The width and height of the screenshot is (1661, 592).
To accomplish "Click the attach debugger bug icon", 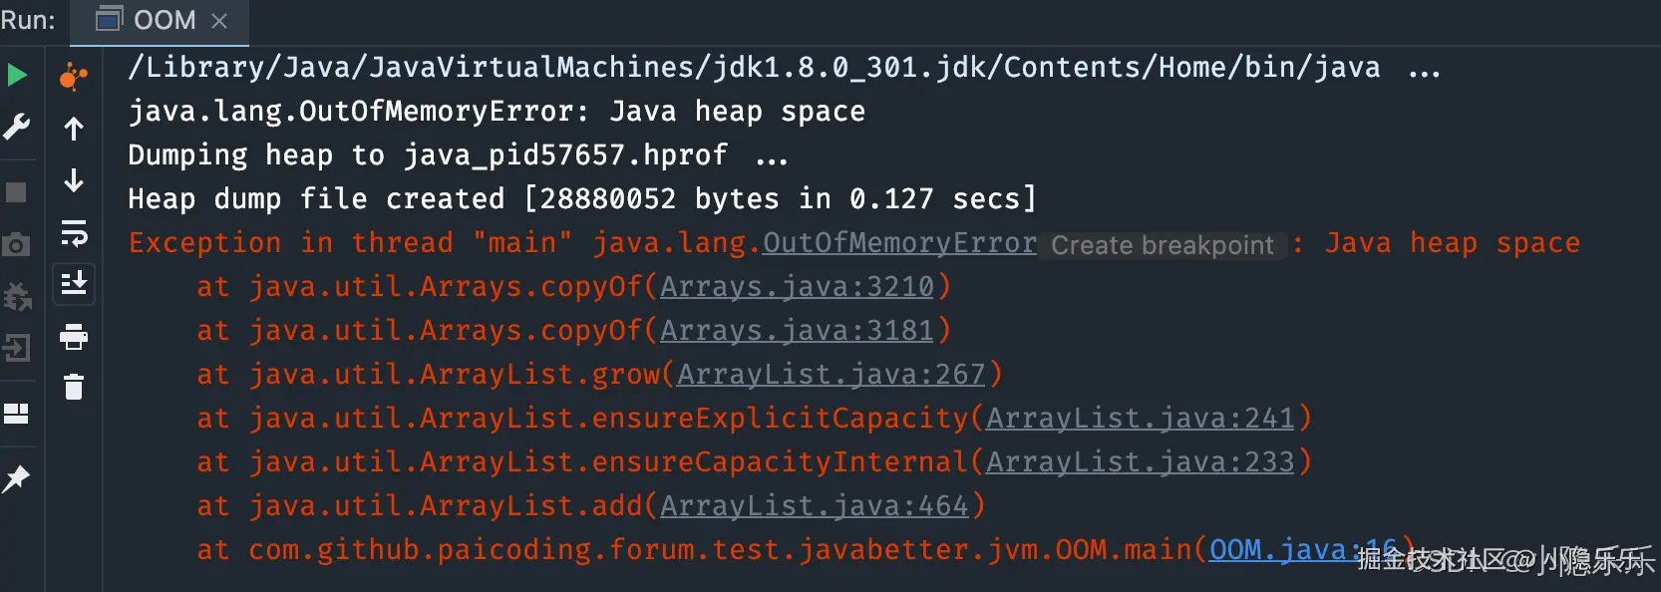I will click(x=17, y=296).
